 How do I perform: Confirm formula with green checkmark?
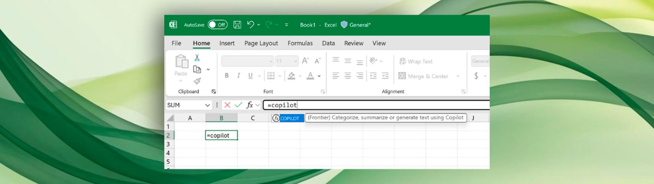(x=238, y=105)
